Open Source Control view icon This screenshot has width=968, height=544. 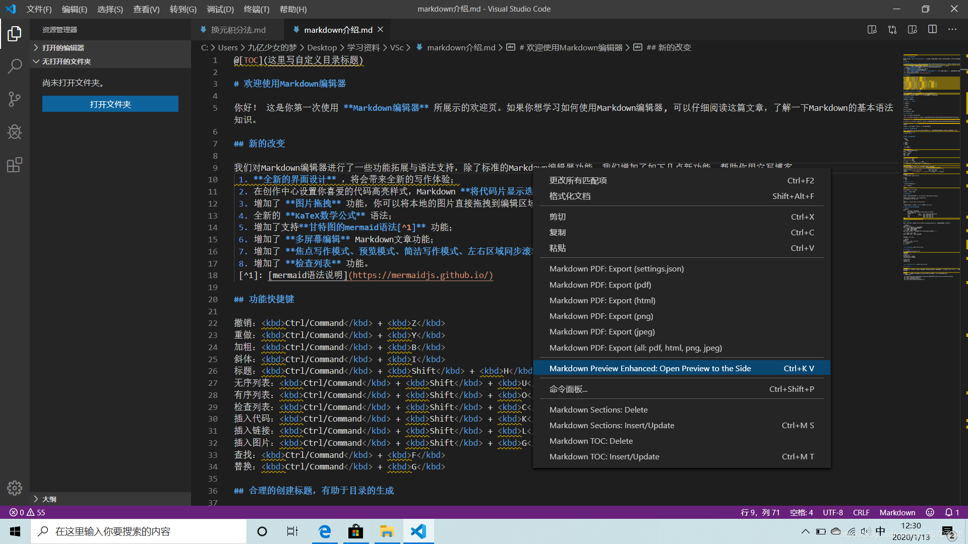click(15, 99)
